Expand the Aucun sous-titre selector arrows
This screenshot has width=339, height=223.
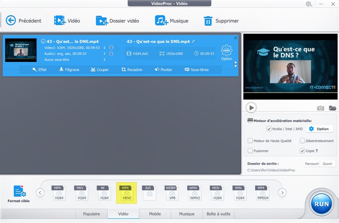pos(104,60)
